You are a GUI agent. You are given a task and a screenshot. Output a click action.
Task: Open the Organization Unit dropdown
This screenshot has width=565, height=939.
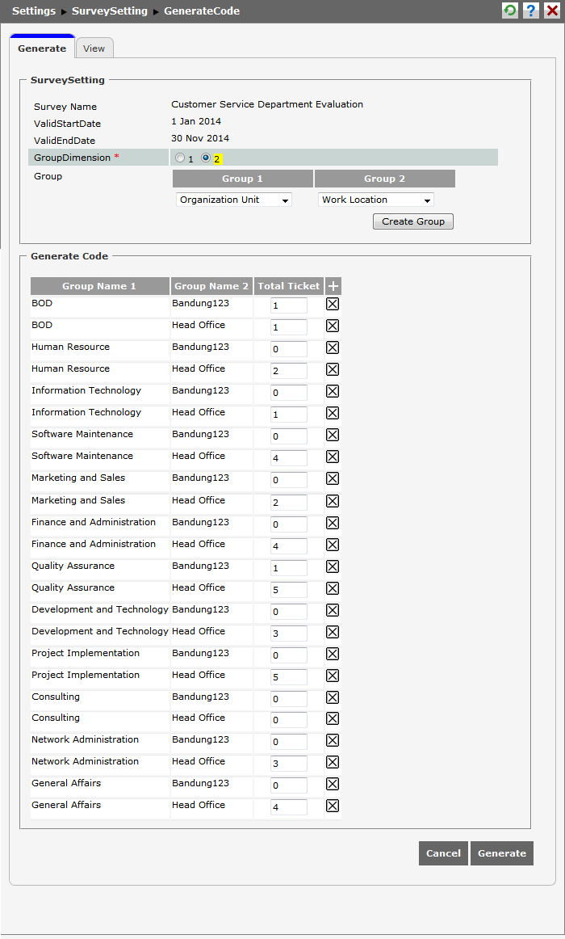pyautogui.click(x=234, y=200)
